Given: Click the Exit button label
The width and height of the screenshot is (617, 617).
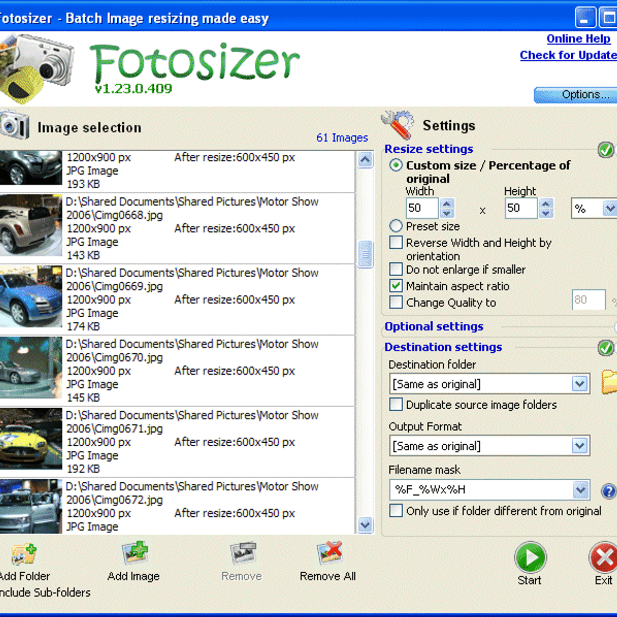Looking at the screenshot, I should coord(604,580).
